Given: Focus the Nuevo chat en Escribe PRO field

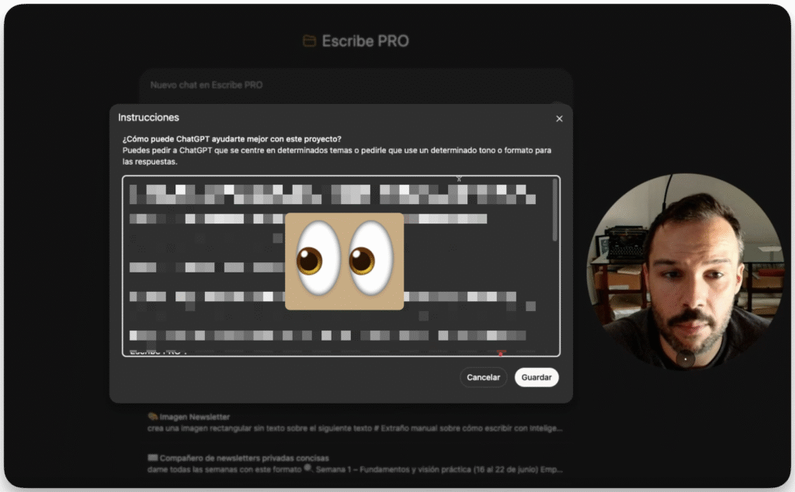Looking at the screenshot, I should [311, 85].
